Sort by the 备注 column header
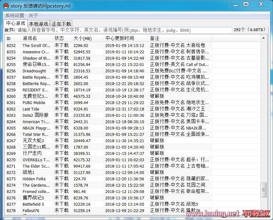This screenshot has width=273, height=220. 180,38
